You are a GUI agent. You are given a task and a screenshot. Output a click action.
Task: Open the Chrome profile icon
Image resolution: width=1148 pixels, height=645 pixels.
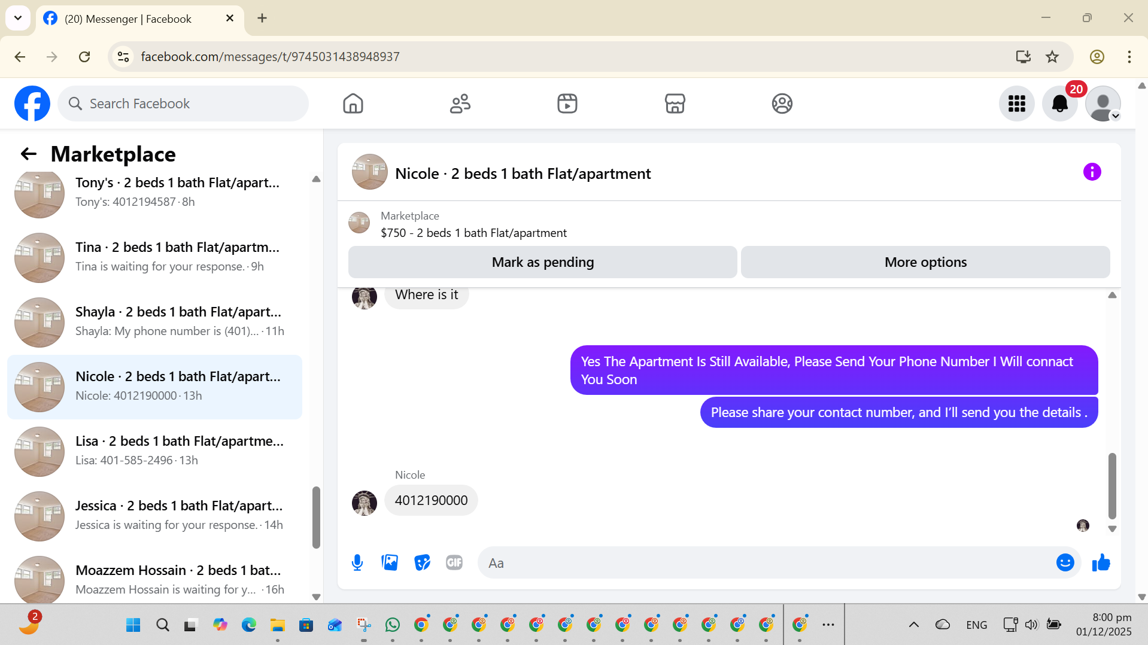tap(1097, 56)
